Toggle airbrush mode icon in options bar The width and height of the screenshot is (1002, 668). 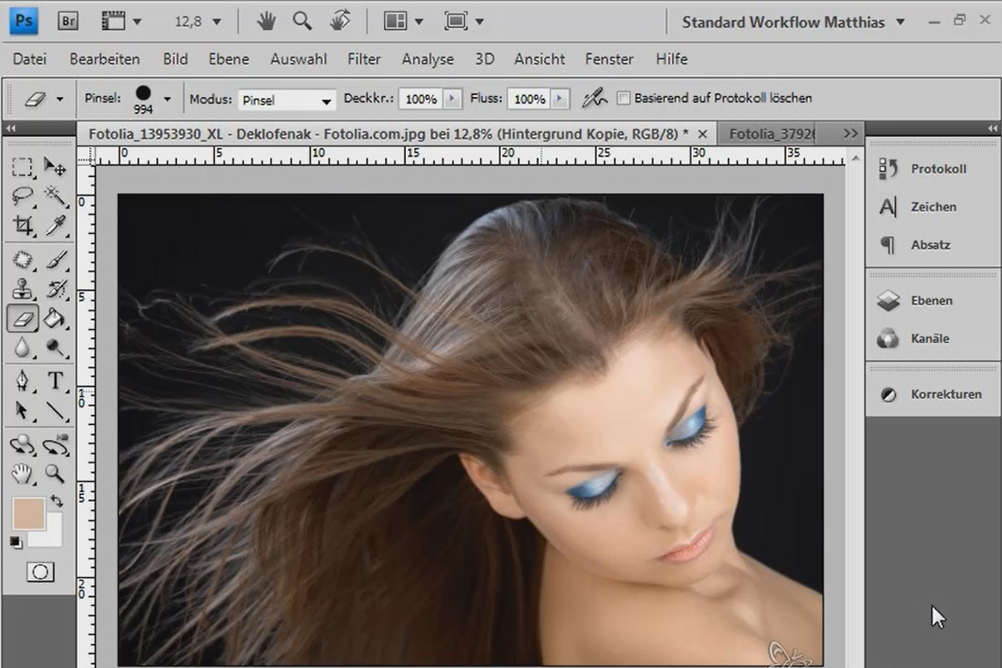click(595, 99)
